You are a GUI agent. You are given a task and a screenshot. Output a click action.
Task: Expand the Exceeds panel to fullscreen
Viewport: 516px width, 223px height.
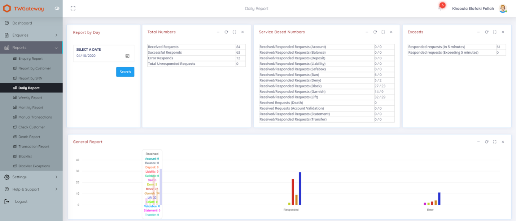[x=495, y=32]
